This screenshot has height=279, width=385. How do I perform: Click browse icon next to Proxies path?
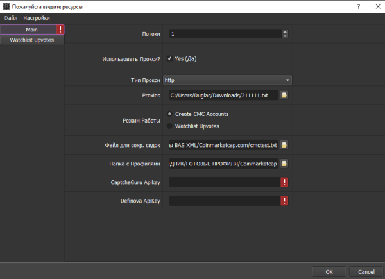[x=284, y=95]
